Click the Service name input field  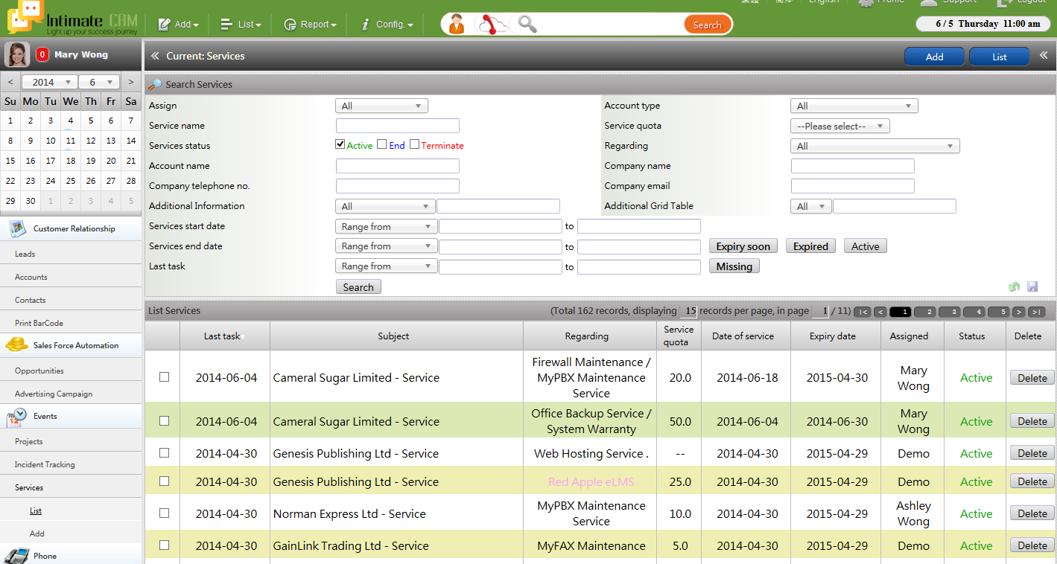click(398, 126)
